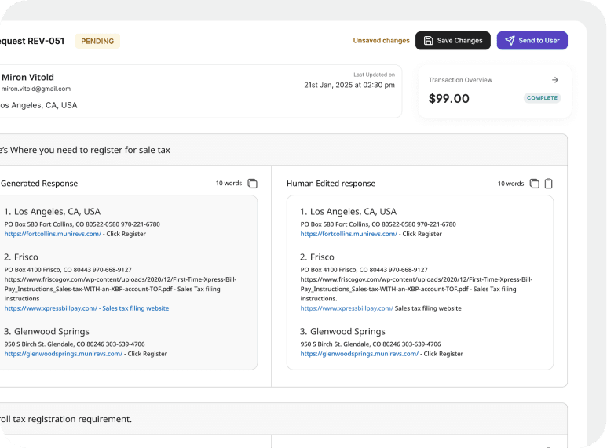Open fortcollins.munirevs.com link in human edited response

pos(349,234)
